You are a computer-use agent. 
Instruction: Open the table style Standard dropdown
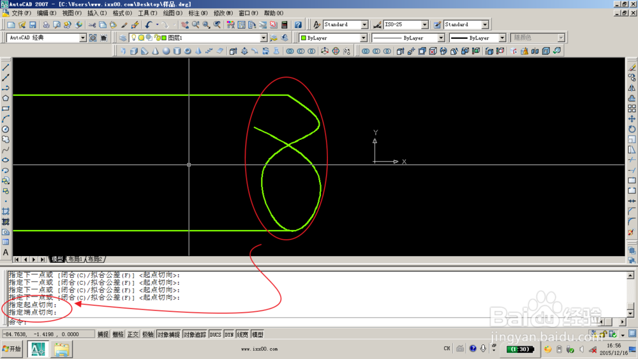485,25
